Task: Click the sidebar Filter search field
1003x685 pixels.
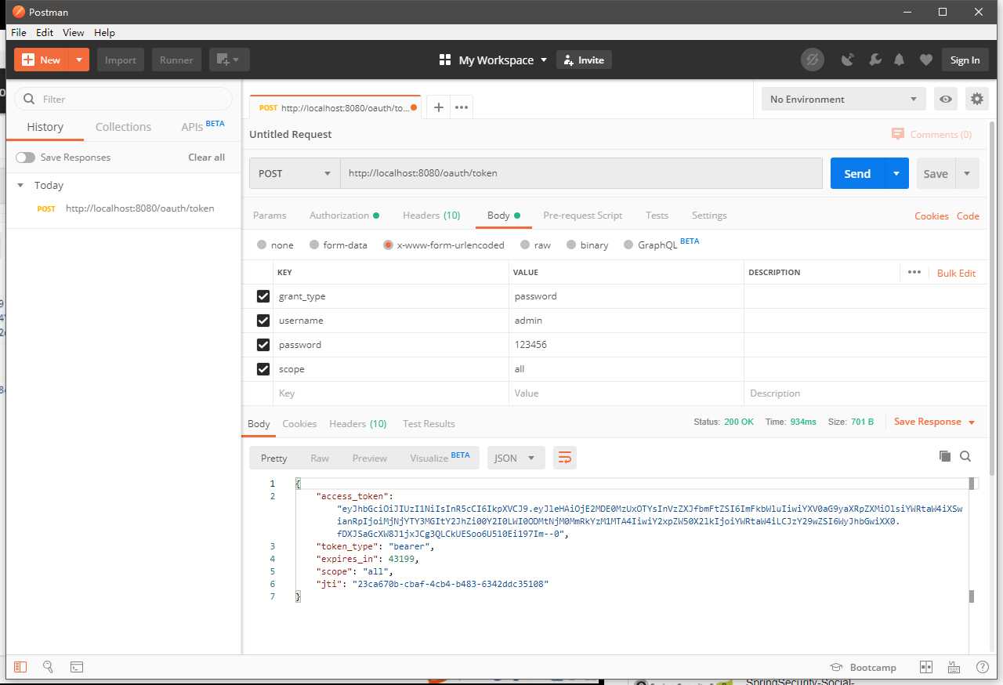Action: 123,99
